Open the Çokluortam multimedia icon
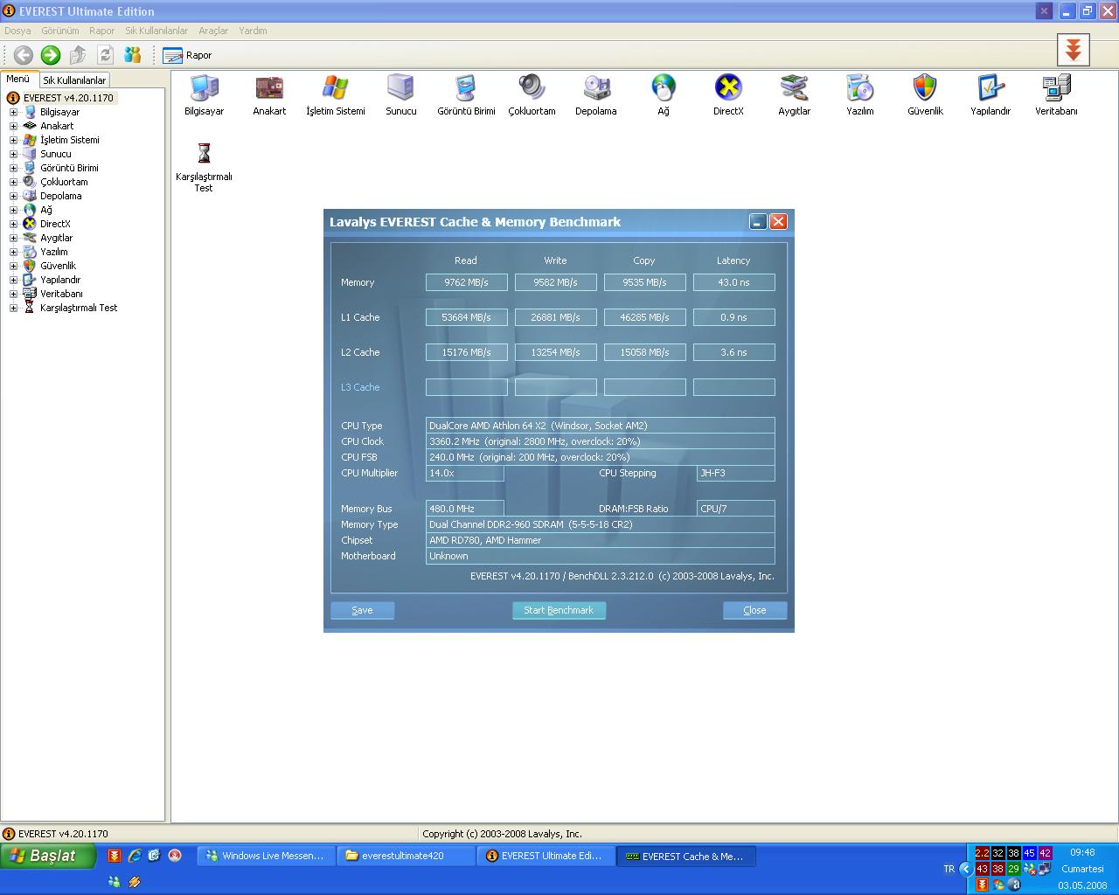The width and height of the screenshot is (1119, 895). [x=532, y=95]
